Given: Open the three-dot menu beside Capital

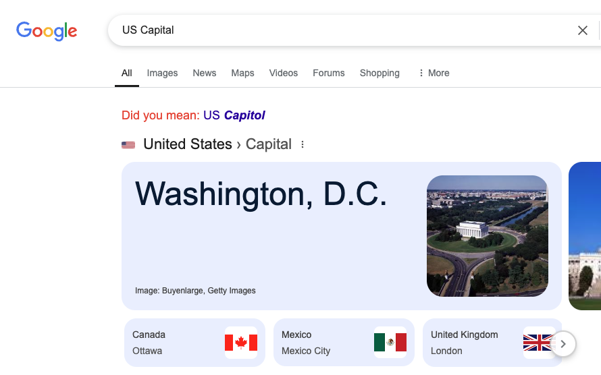Looking at the screenshot, I should pyautogui.click(x=303, y=144).
